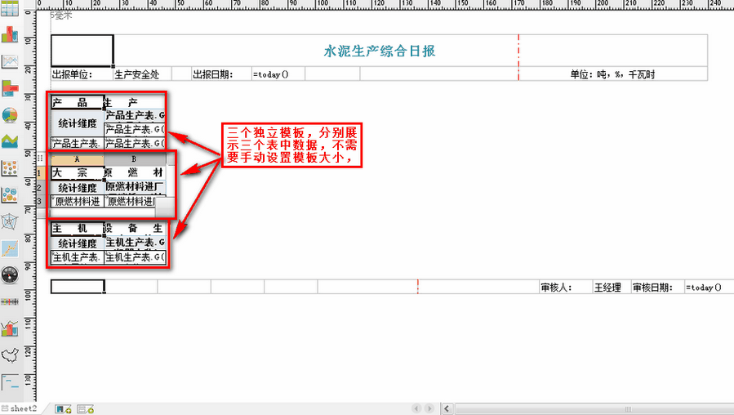The image size is (734, 415).
Task: Select column header A in the second block
Action: point(78,159)
